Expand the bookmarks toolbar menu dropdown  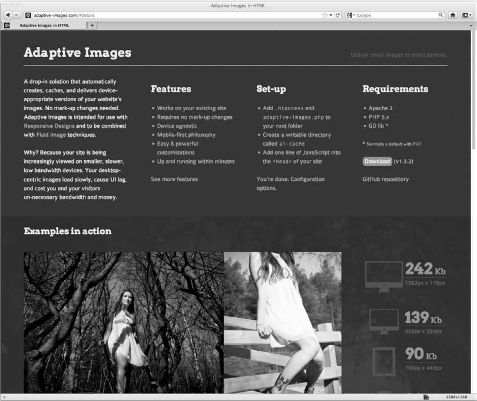467,15
